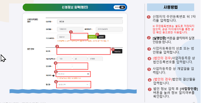The width and height of the screenshot is (202, 103).
Task: Click the instruction about 법인의 결산월
Action: (x=174, y=81)
